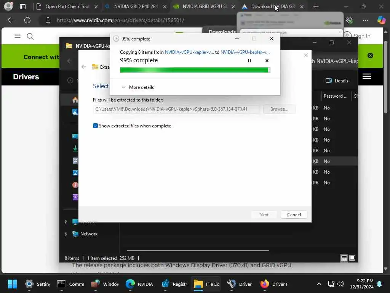The image size is (390, 293).
Task: Click Sign In on NVIDIA page
Action: 362,36
